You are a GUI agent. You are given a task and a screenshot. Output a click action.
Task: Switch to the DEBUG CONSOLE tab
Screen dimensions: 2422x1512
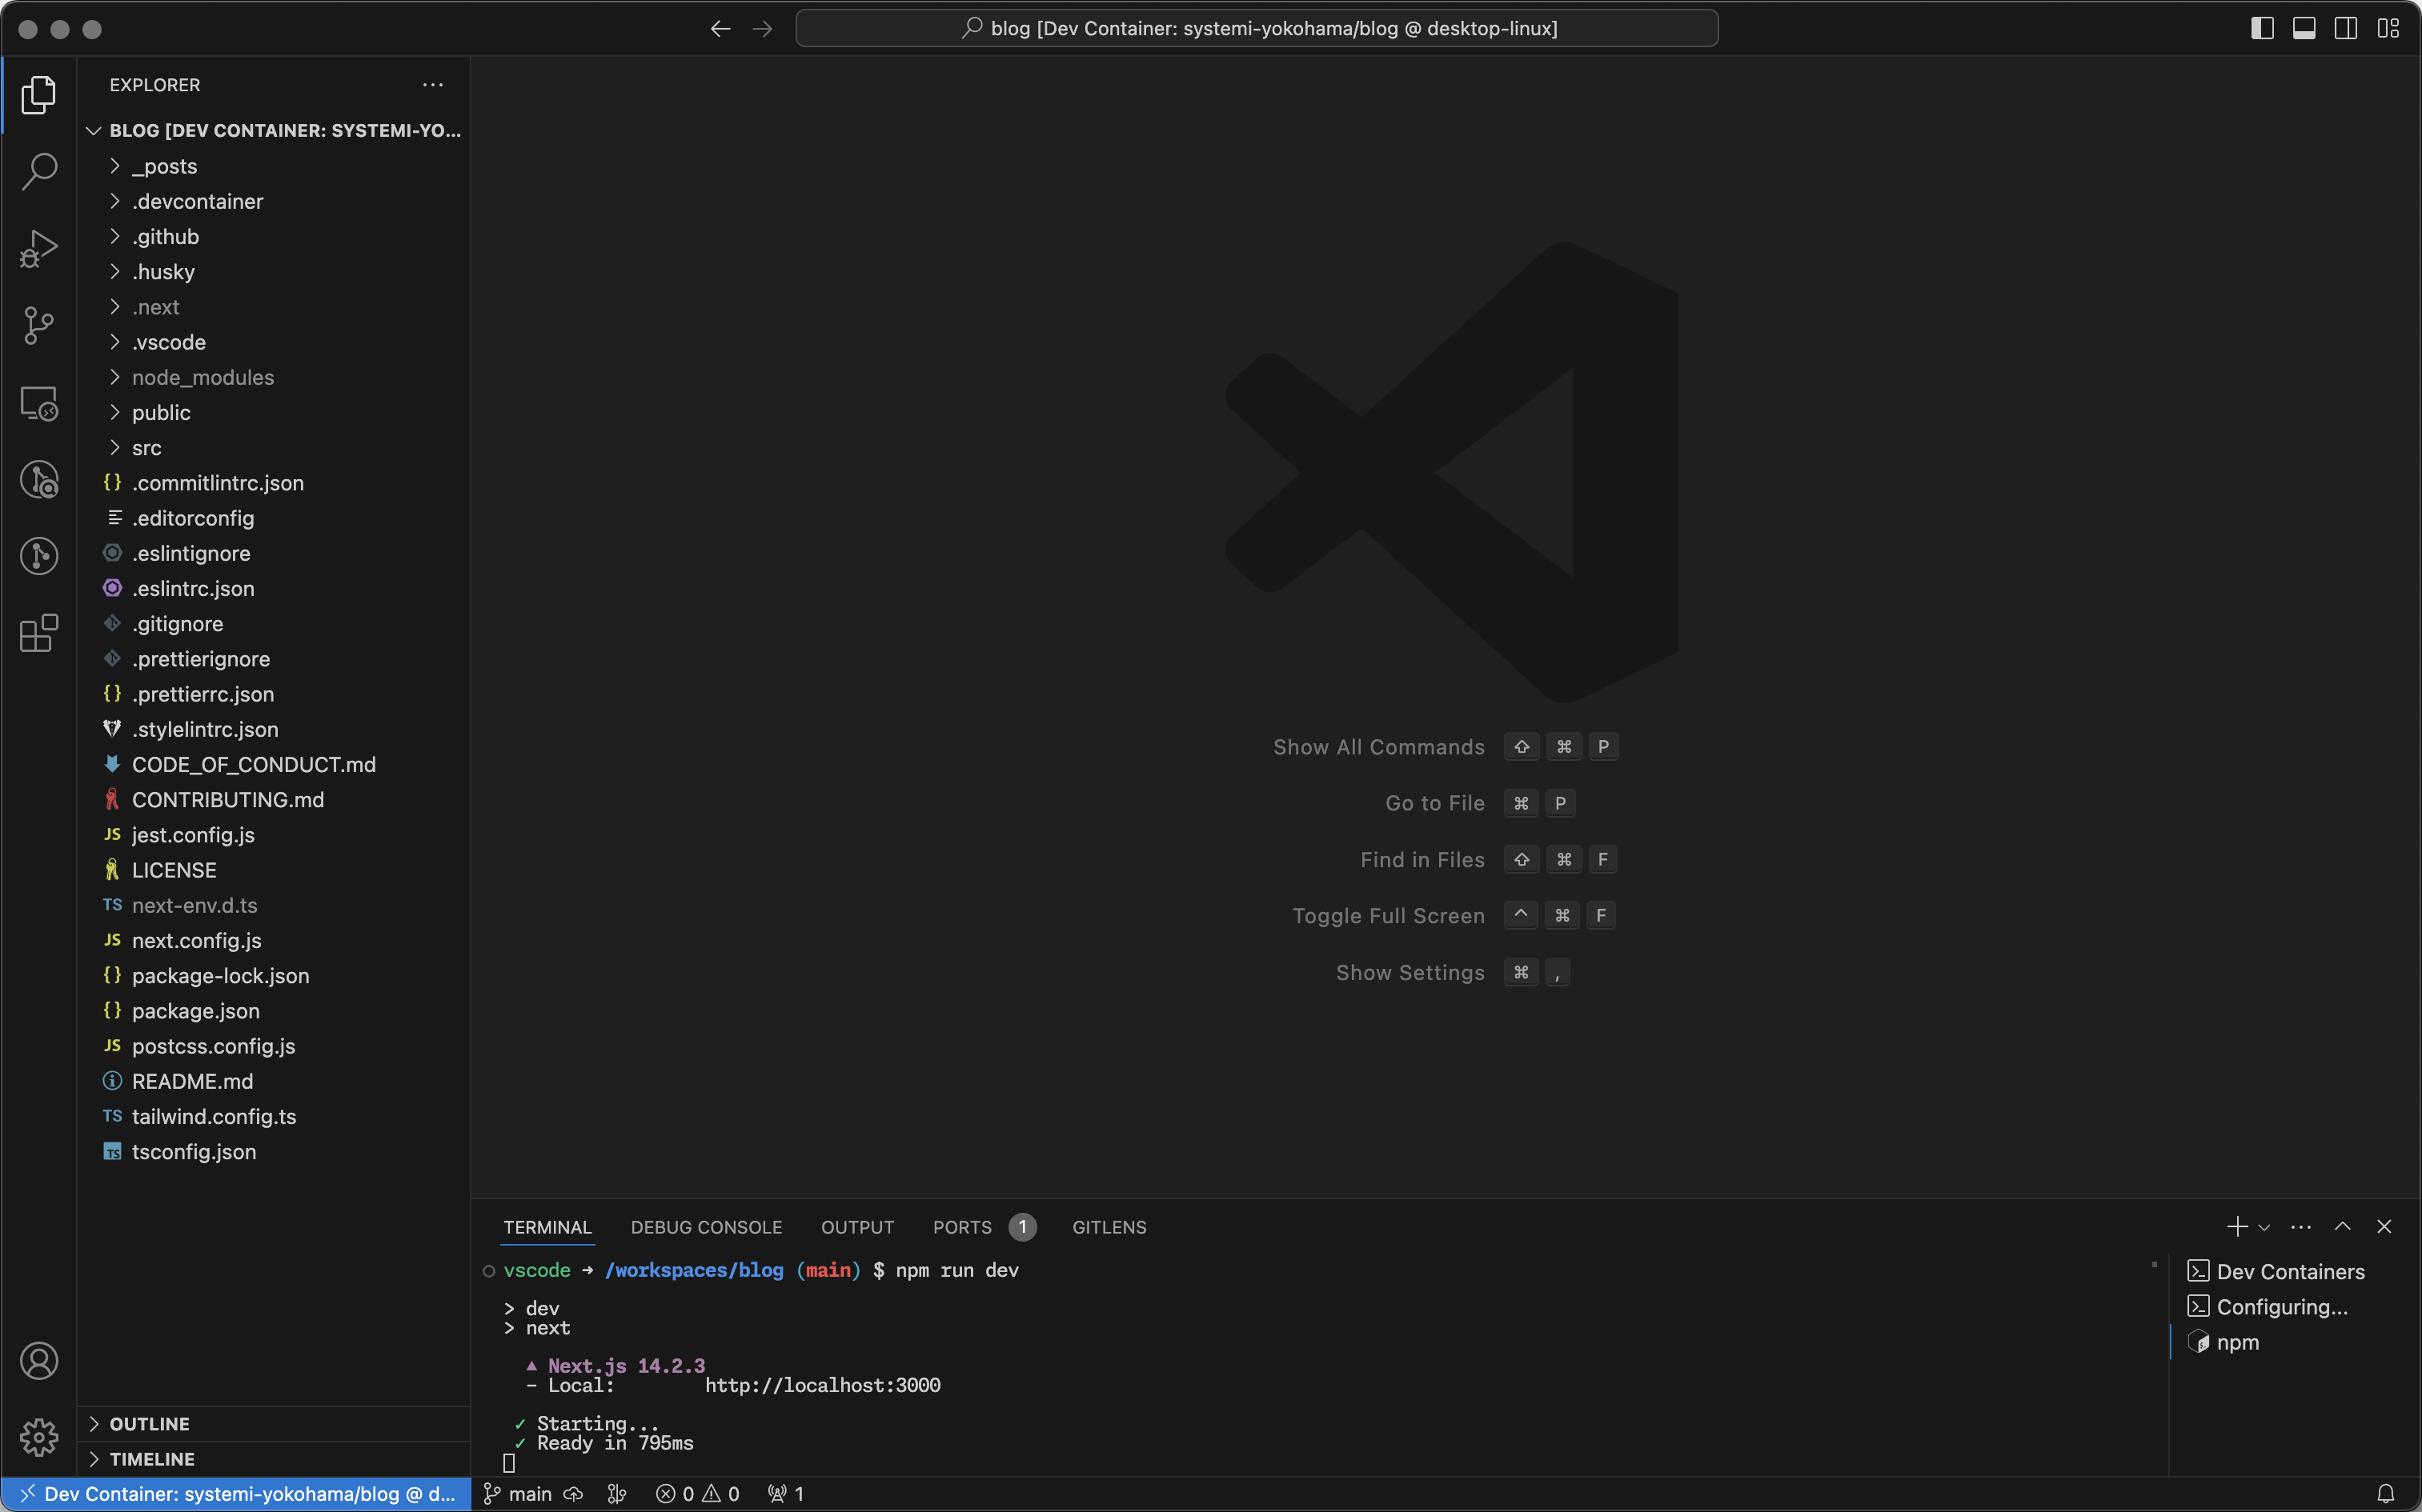706,1227
